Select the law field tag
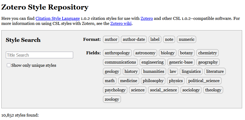 pos(173,71)
